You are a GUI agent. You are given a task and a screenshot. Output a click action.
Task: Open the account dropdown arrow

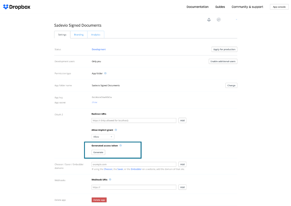(x=237, y=19)
